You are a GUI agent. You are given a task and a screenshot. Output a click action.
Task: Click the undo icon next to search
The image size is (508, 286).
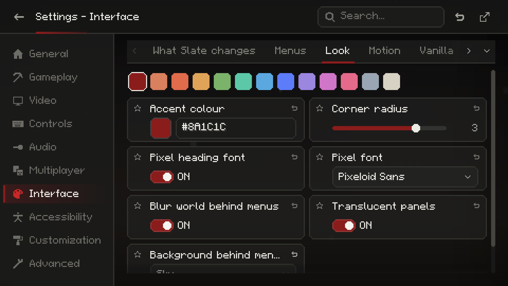pos(460,17)
